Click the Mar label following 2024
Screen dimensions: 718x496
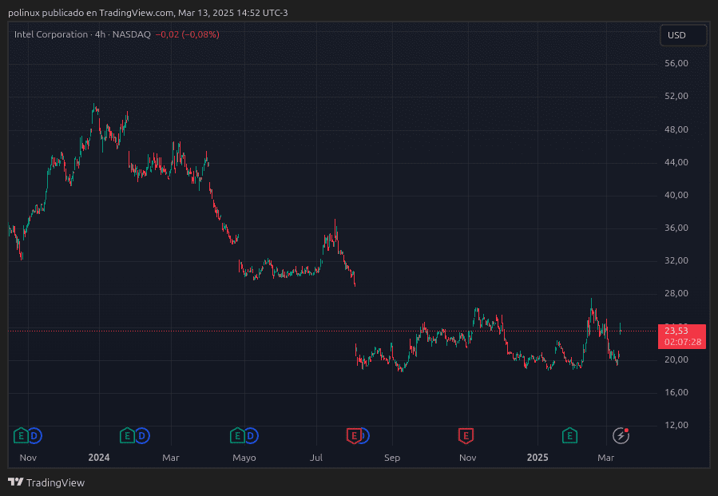171,458
